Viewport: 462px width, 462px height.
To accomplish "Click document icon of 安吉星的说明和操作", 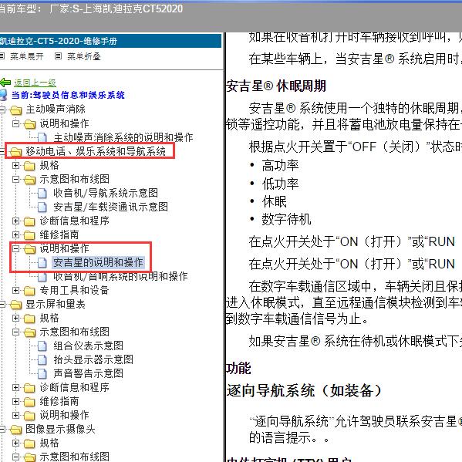I will [42, 263].
